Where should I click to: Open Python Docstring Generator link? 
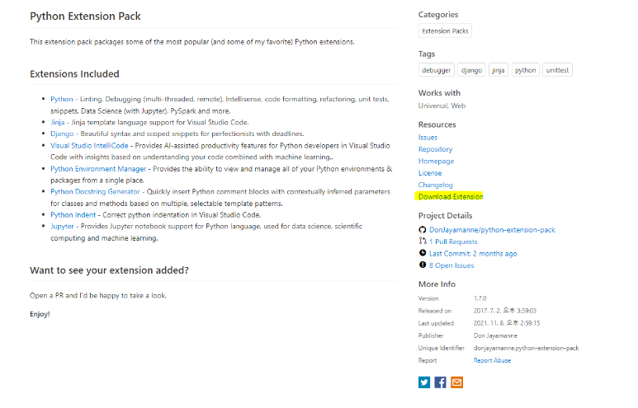[x=95, y=191]
